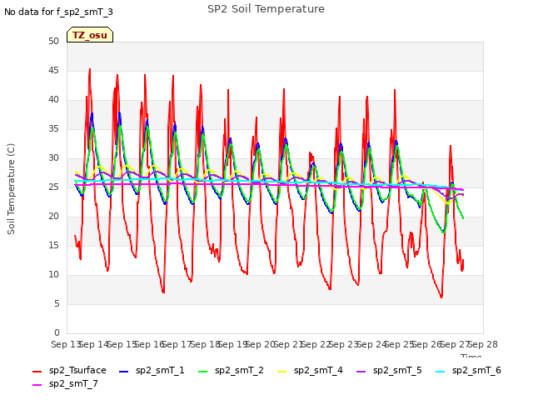Click the 15 y-axis tick label
The image size is (533, 400).
53,246
